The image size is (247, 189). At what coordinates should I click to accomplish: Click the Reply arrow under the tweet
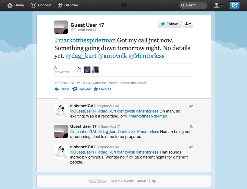coord(62,89)
